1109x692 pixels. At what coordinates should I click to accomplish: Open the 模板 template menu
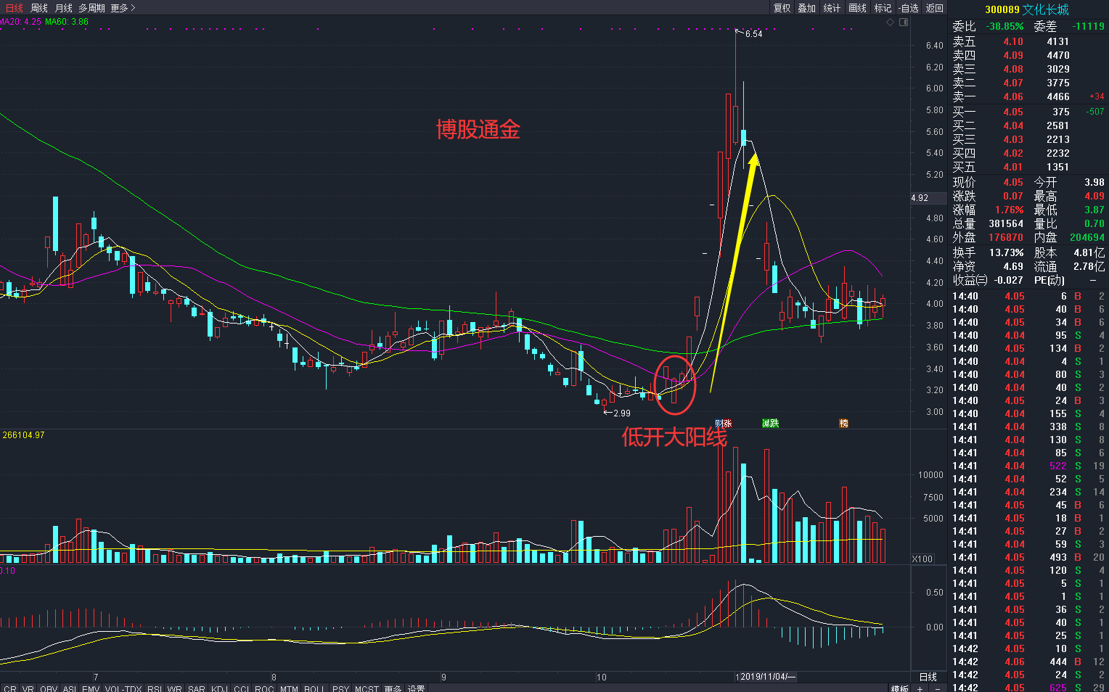[899, 688]
